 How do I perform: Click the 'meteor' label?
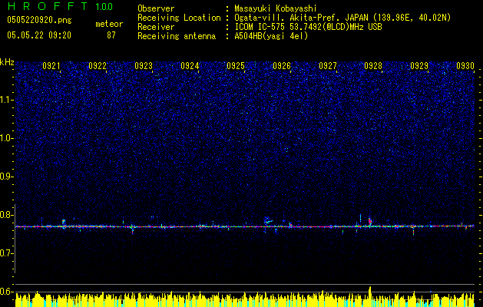point(109,24)
